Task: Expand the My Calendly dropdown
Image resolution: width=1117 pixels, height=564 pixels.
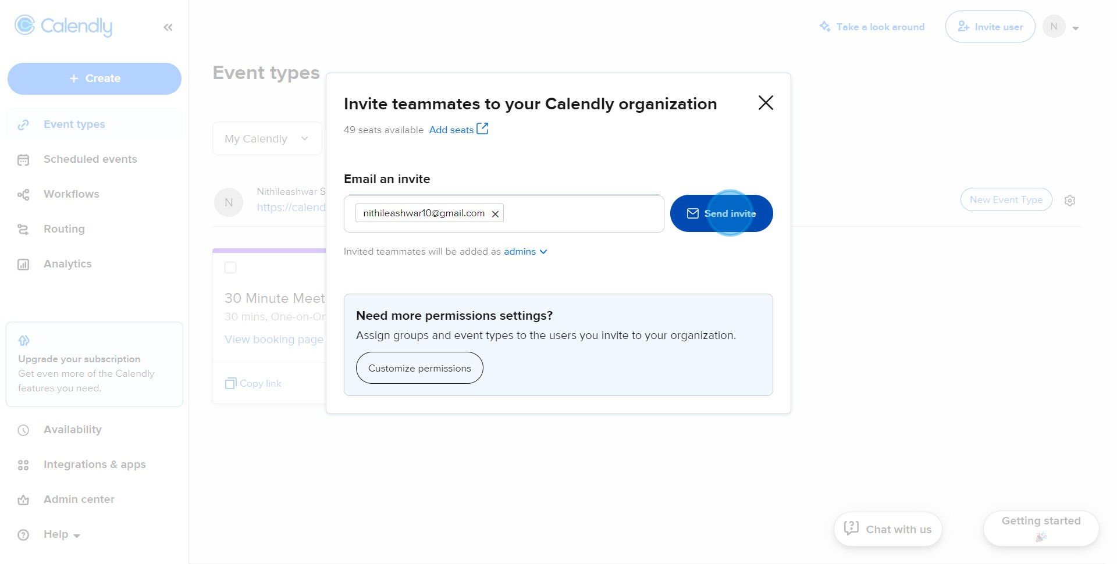Action: point(267,138)
